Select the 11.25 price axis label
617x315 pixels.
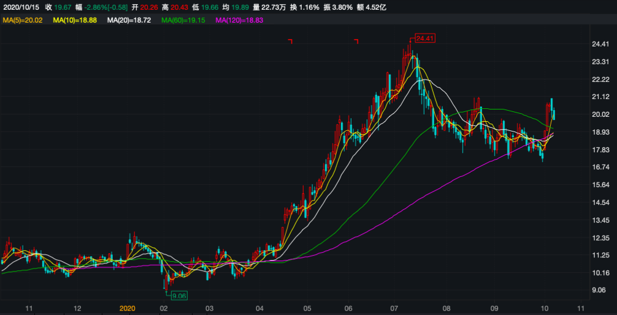click(x=600, y=255)
